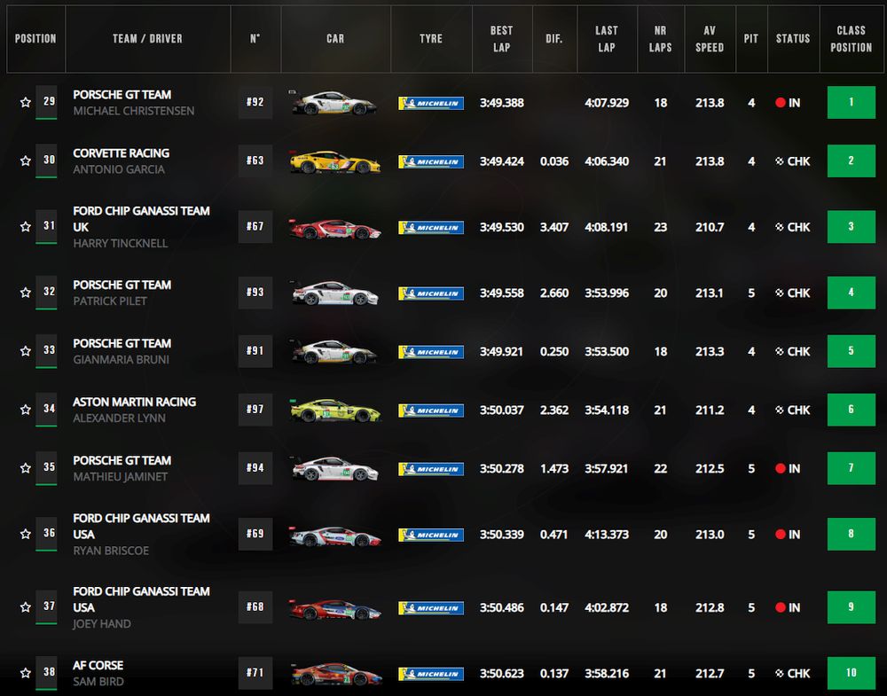Click the Michelin logo in AF Corse row

tap(431, 673)
